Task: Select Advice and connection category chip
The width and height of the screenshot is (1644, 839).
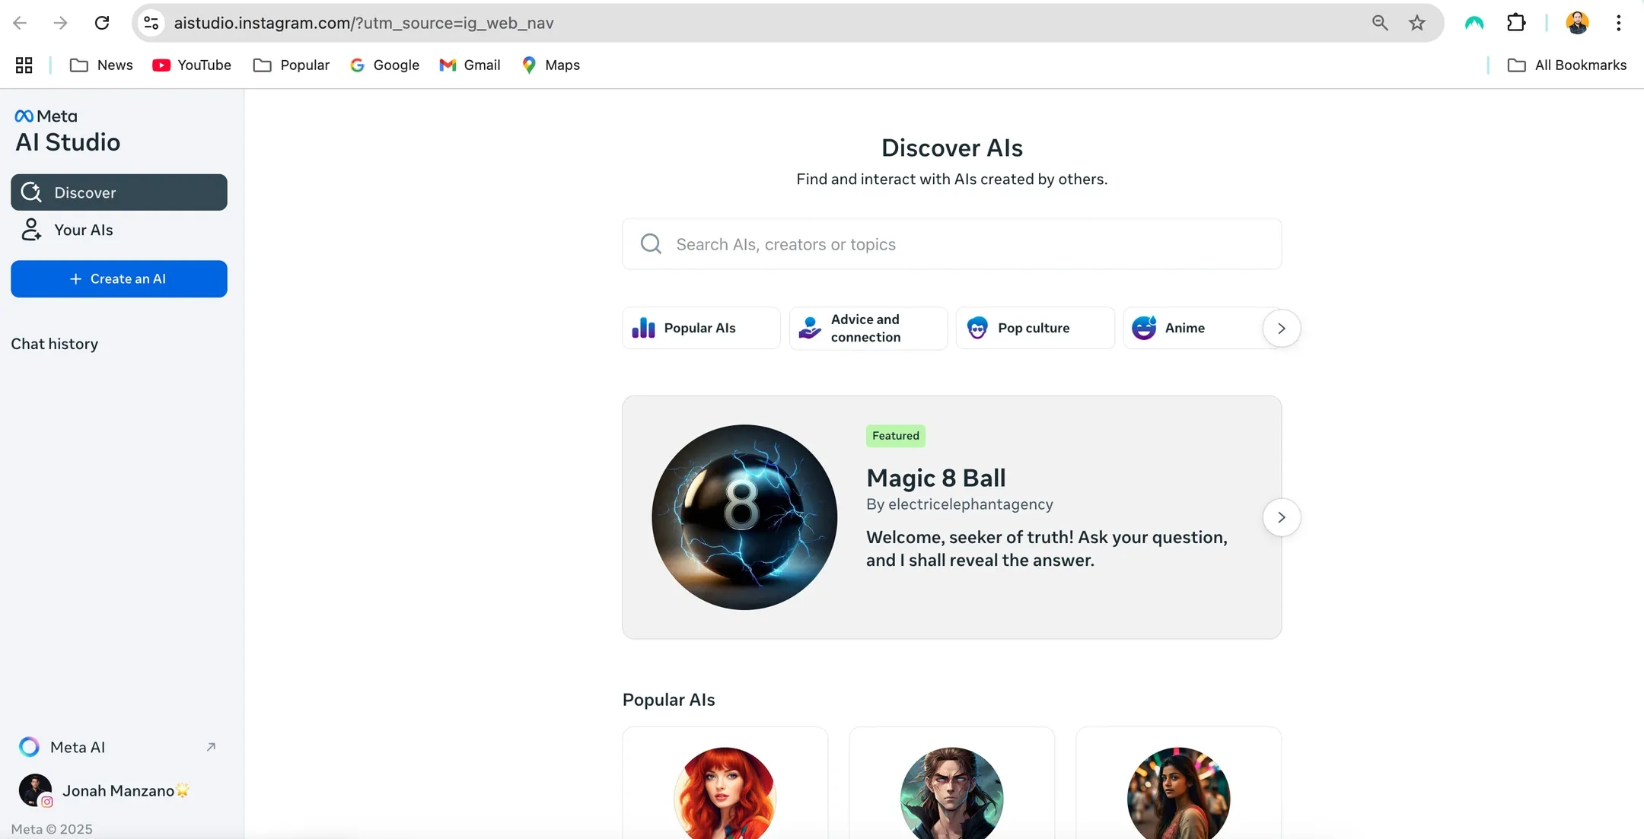Action: [x=868, y=328]
